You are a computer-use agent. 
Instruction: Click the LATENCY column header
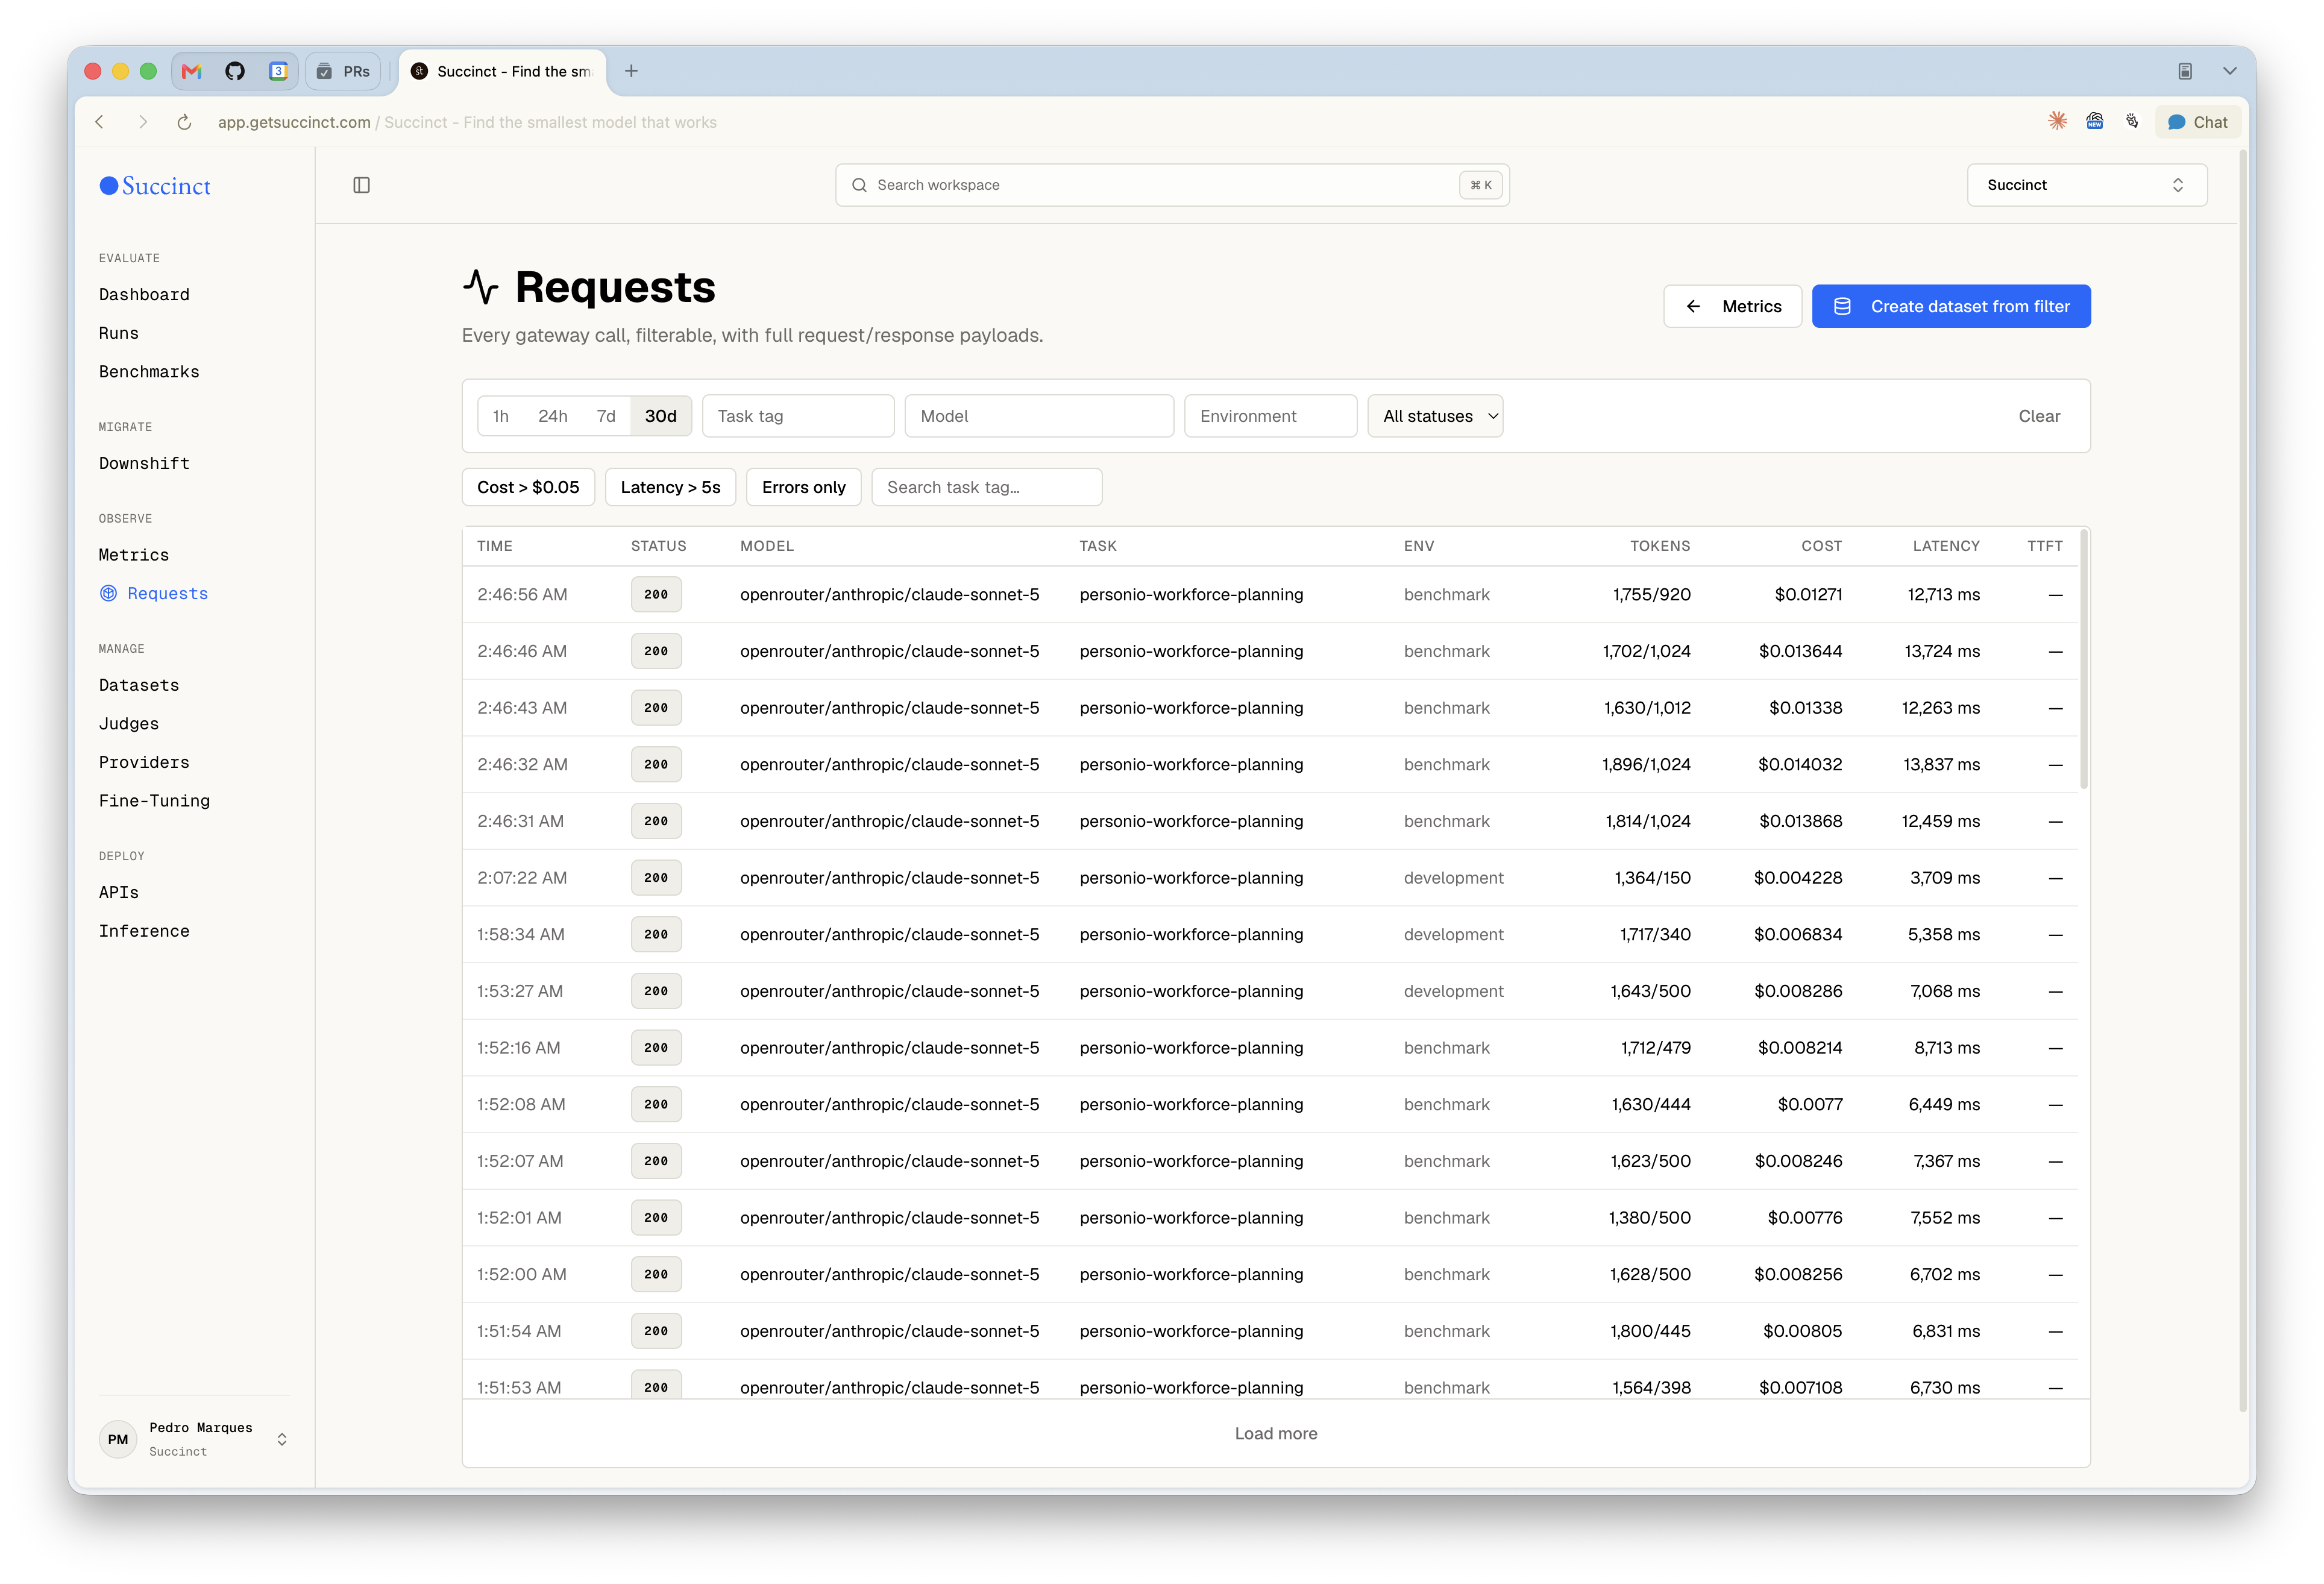coord(1946,546)
